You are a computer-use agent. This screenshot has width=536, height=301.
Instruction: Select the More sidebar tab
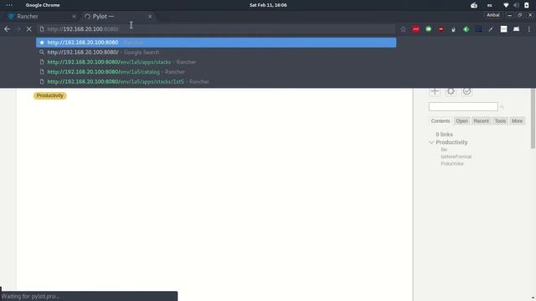tap(518, 120)
